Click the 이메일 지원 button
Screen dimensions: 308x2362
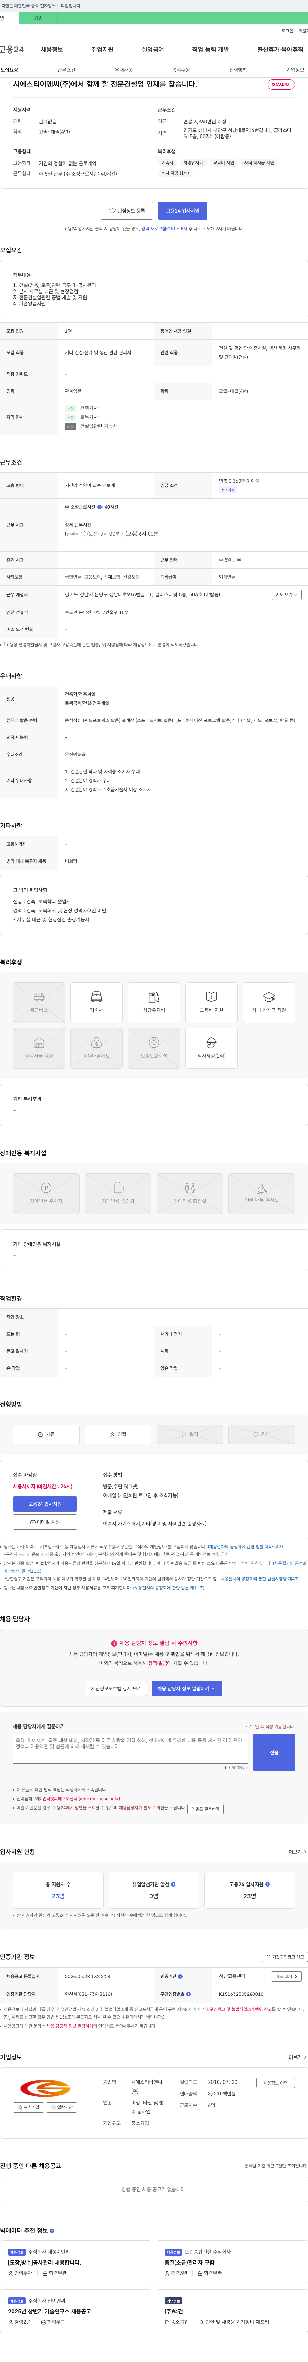45,1522
